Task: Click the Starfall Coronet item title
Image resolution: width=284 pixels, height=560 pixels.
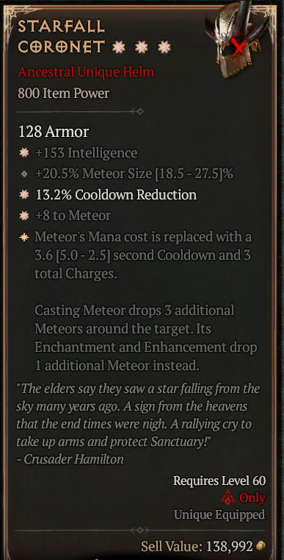Action: pos(62,37)
